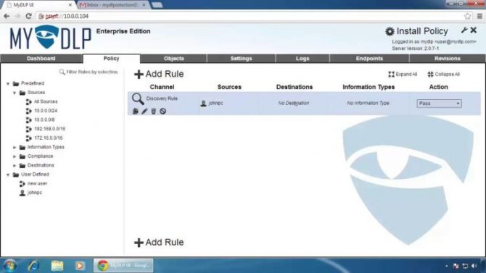The width and height of the screenshot is (486, 273).
Task: Focus the Filter Rules by selection field
Action: (x=88, y=72)
